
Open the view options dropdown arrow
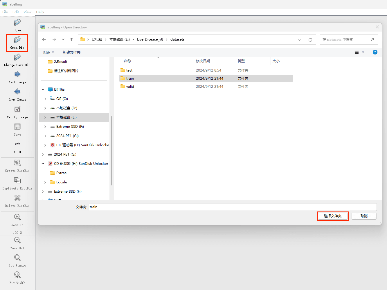(x=363, y=52)
